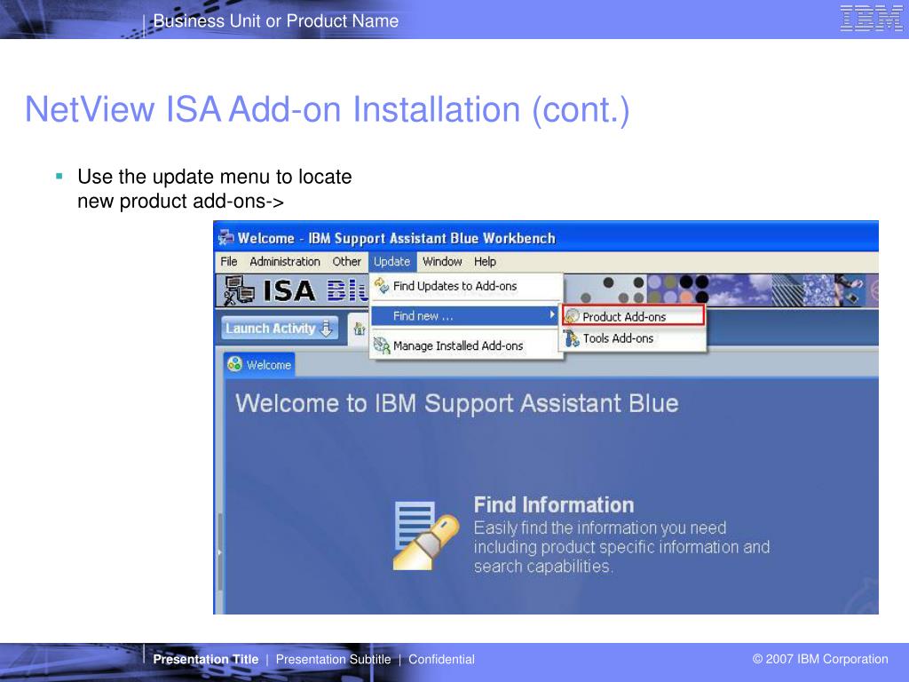Click the Find Information flashlight icon
Viewport: 909px width, 682px height.
(425, 535)
